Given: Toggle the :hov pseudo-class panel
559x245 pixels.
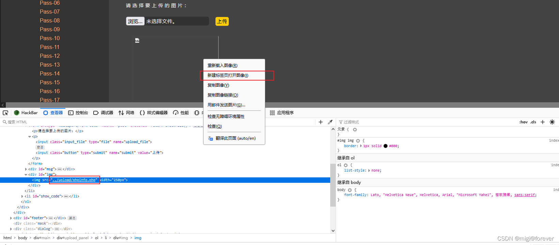Looking at the screenshot, I should (x=523, y=122).
